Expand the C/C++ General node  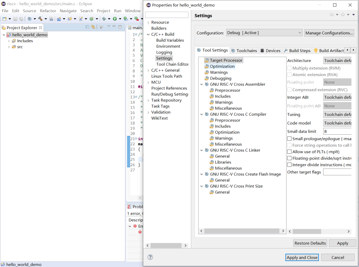[x=148, y=70]
